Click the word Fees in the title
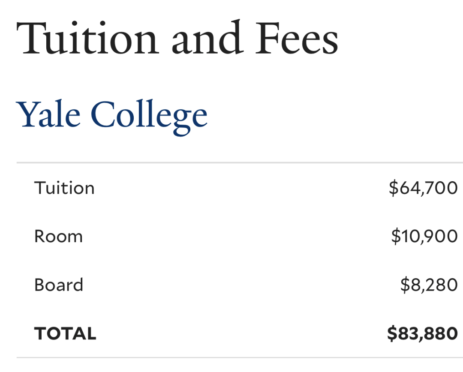This screenshot has height=372, width=463. pyautogui.click(x=297, y=39)
